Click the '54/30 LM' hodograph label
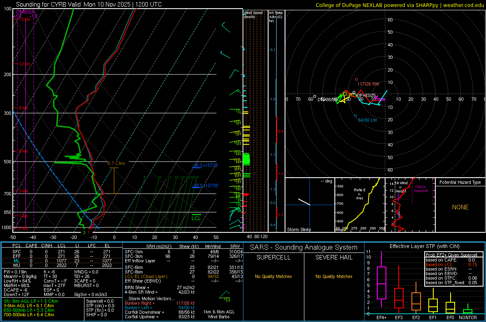486x322 pixels. pos(367,120)
